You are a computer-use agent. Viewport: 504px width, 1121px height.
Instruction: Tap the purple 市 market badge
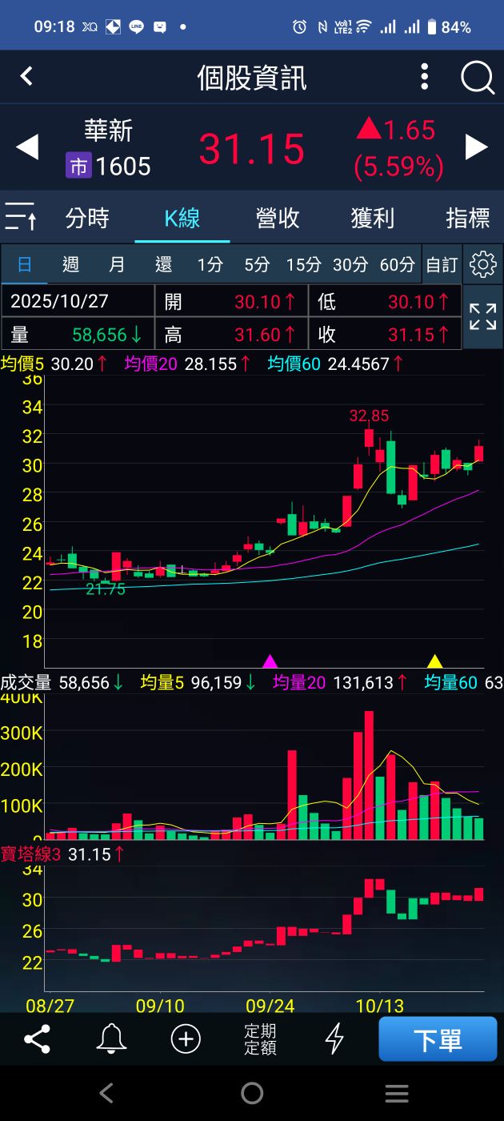pyautogui.click(x=78, y=167)
